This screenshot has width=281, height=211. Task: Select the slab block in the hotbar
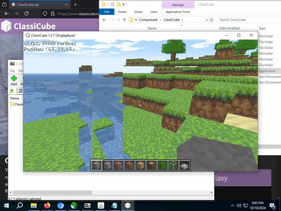pyautogui.click(x=184, y=165)
